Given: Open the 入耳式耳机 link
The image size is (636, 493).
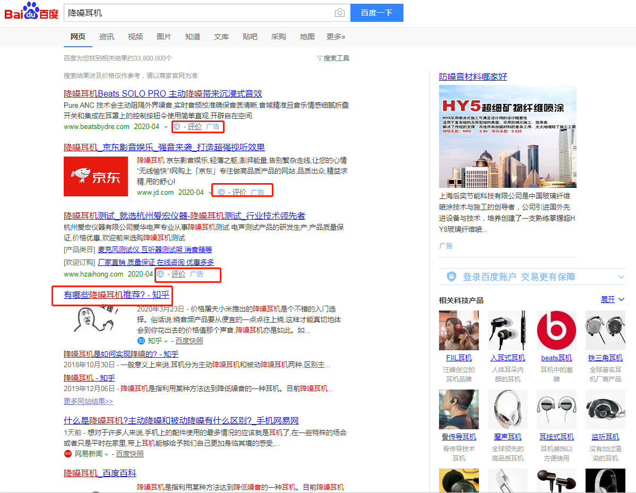Looking at the screenshot, I should pyautogui.click(x=508, y=358).
